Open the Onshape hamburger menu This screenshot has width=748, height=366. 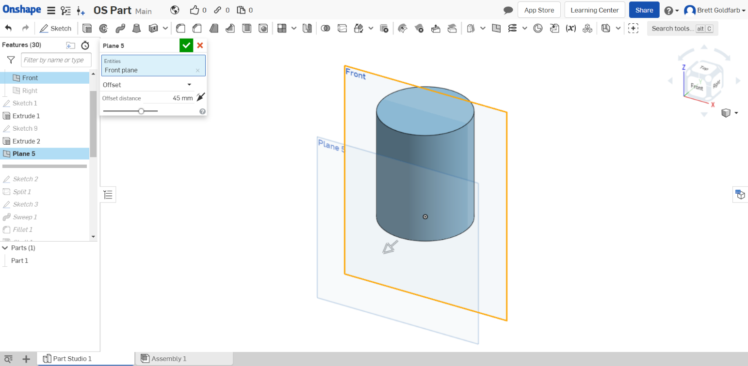(x=50, y=10)
